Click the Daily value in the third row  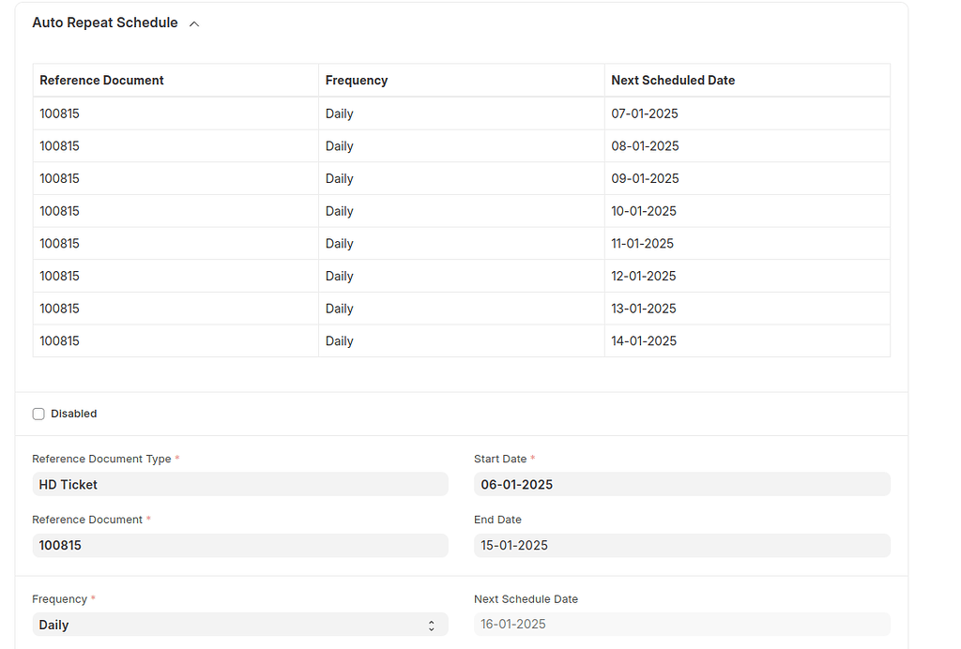pyautogui.click(x=339, y=178)
